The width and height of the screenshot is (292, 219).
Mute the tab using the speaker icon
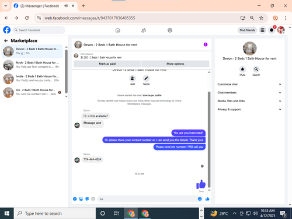click(66, 6)
